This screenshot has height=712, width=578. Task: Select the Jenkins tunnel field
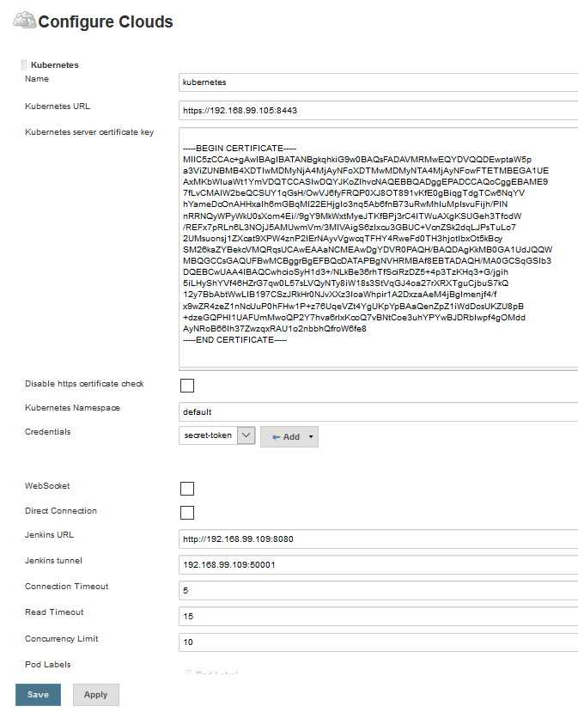[x=378, y=565]
